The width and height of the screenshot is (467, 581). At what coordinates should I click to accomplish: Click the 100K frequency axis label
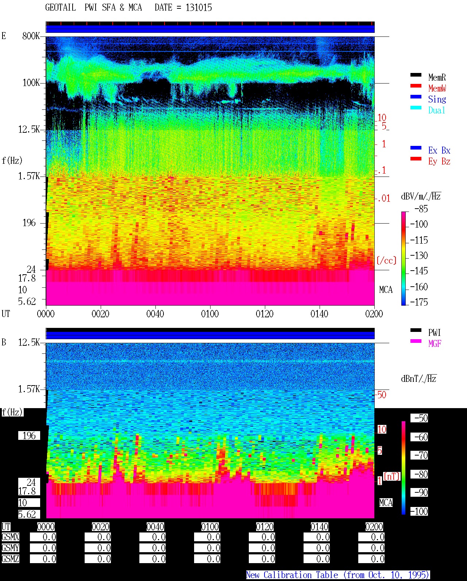[x=31, y=83]
